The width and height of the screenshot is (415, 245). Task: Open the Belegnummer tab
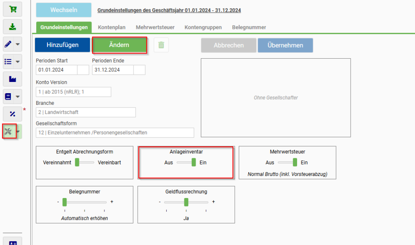click(249, 27)
